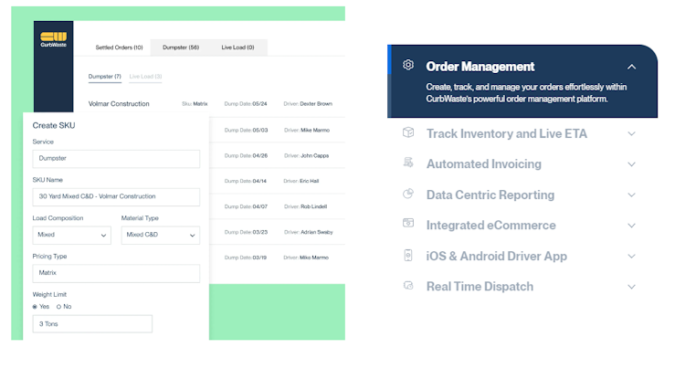
Task: Click the Real Time Dispatch icon
Action: [408, 286]
